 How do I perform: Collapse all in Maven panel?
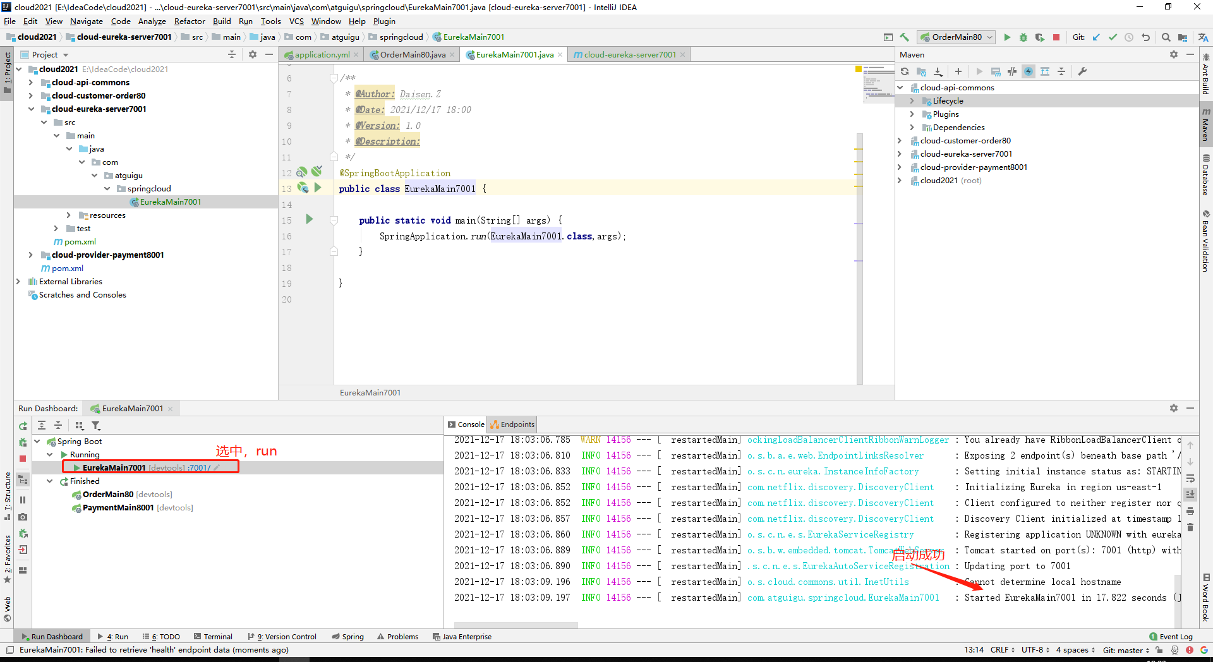[x=1061, y=71]
